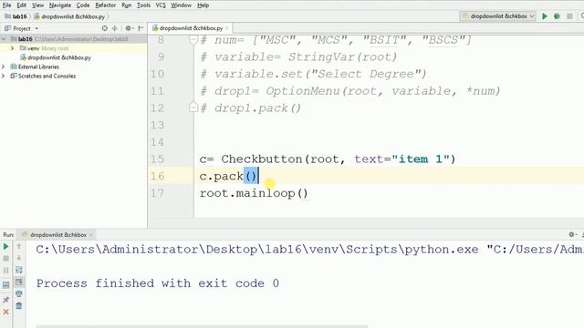Click fold end marker at line 12
This screenshot has height=328, width=584.
pyautogui.click(x=193, y=108)
